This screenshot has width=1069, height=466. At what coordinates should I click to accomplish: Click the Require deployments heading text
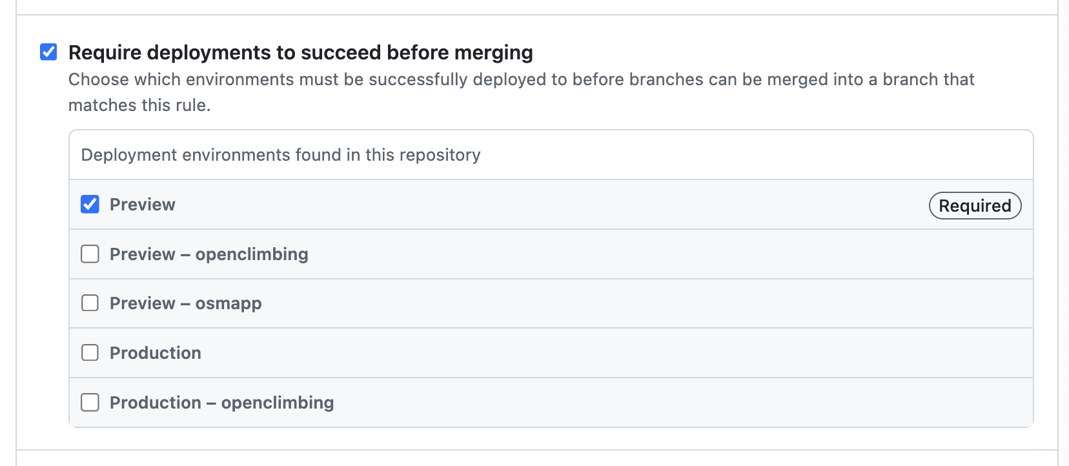pyautogui.click(x=300, y=52)
